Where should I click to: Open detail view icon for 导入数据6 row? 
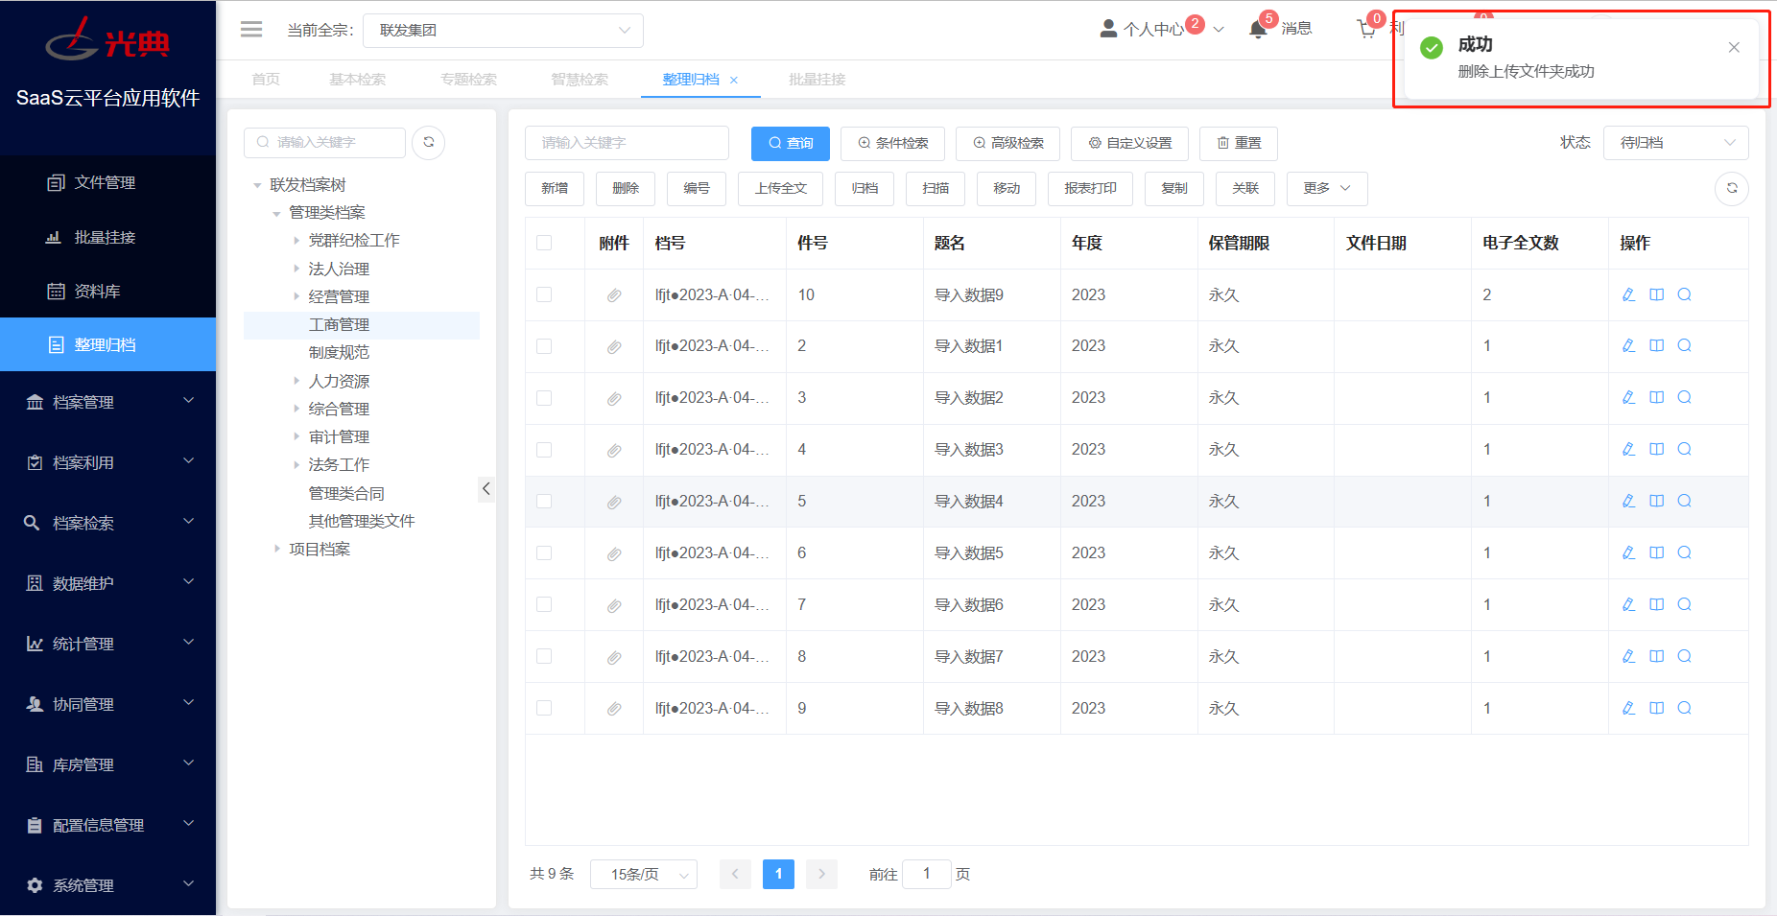click(1656, 604)
